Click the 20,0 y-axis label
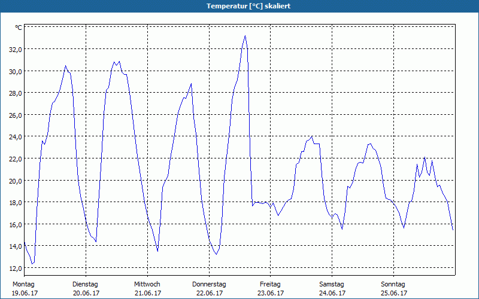Image resolution: width=479 pixels, height=299 pixels. point(16,181)
